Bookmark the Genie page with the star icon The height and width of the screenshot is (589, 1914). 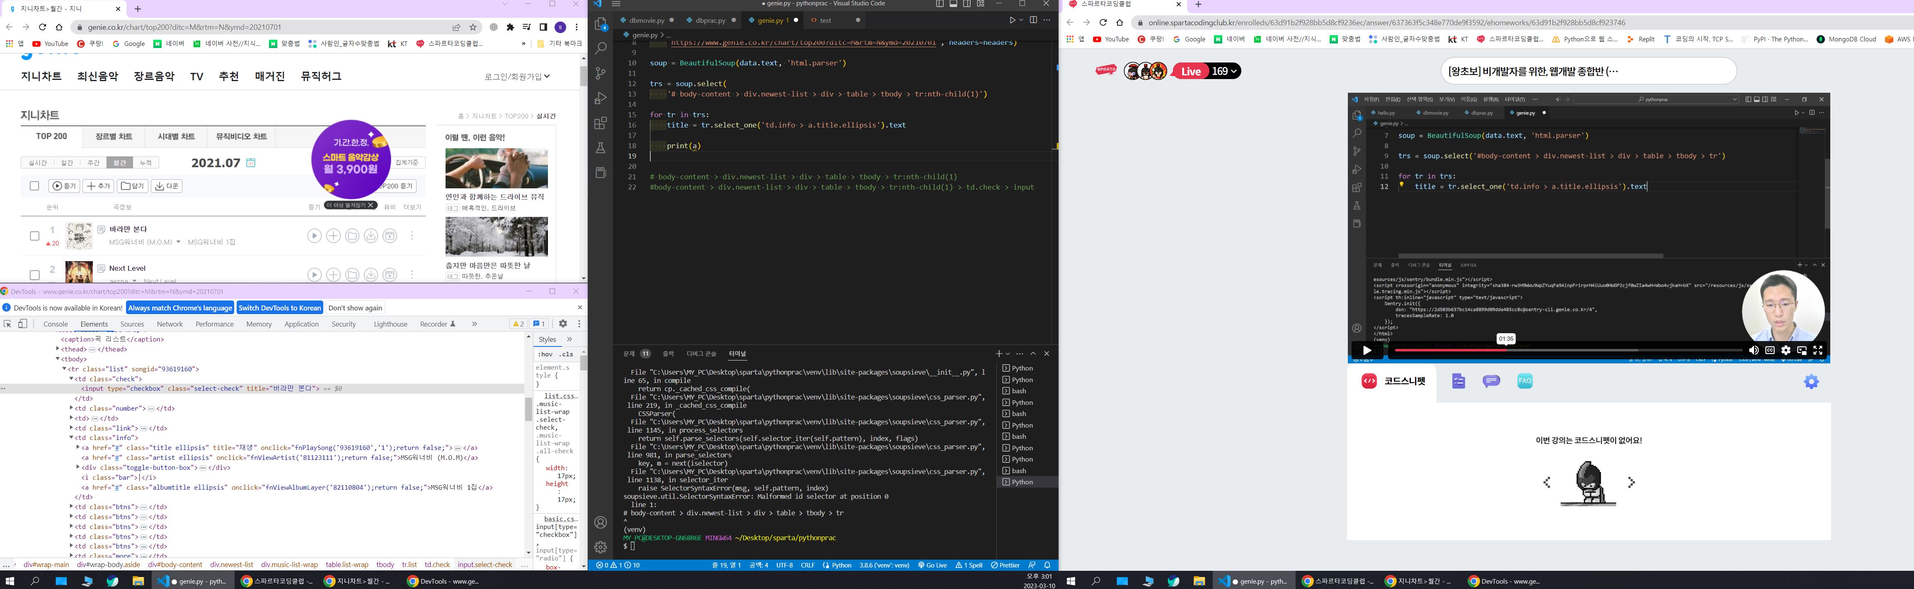(x=473, y=27)
